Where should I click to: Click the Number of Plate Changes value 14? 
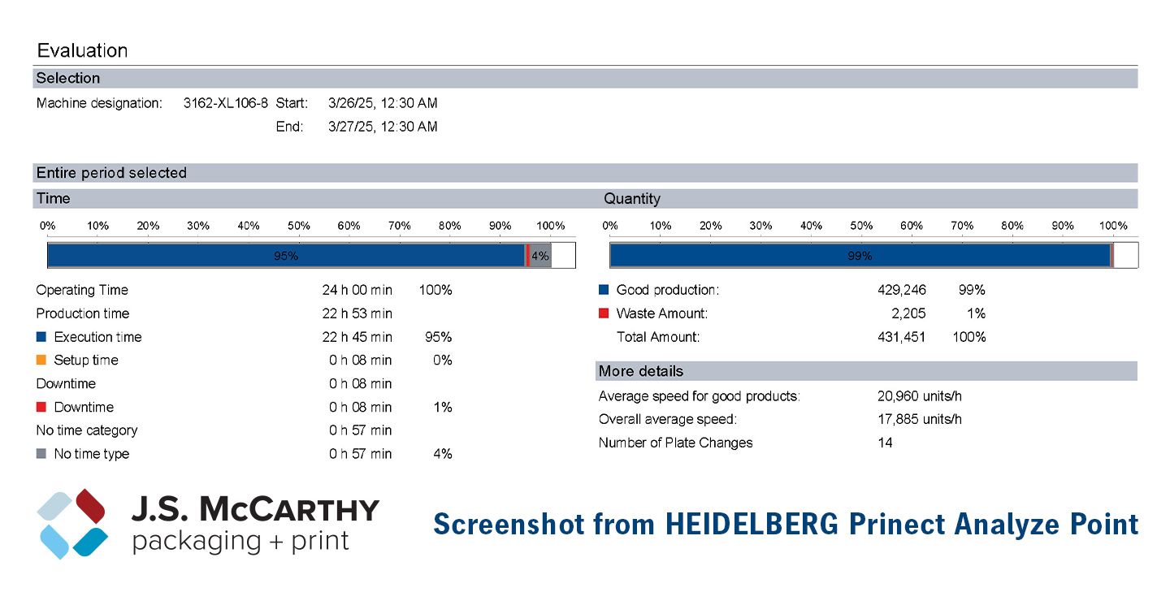[885, 443]
